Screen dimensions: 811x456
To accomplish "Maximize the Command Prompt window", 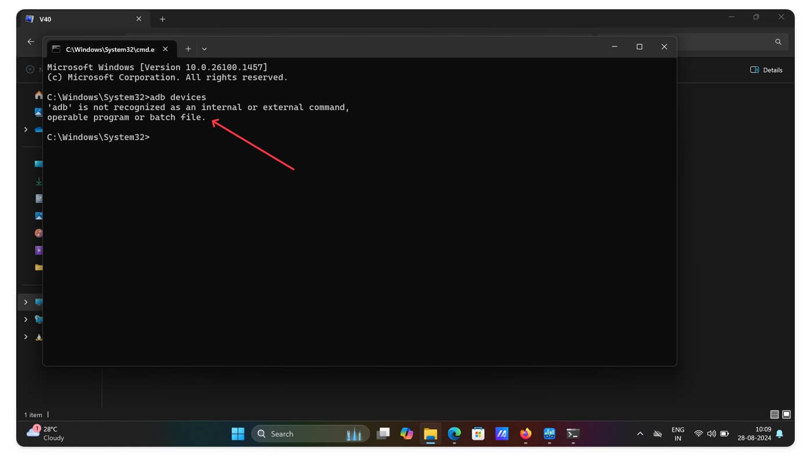I will point(639,47).
